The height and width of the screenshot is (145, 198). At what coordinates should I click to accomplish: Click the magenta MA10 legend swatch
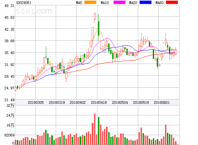click(119, 2)
